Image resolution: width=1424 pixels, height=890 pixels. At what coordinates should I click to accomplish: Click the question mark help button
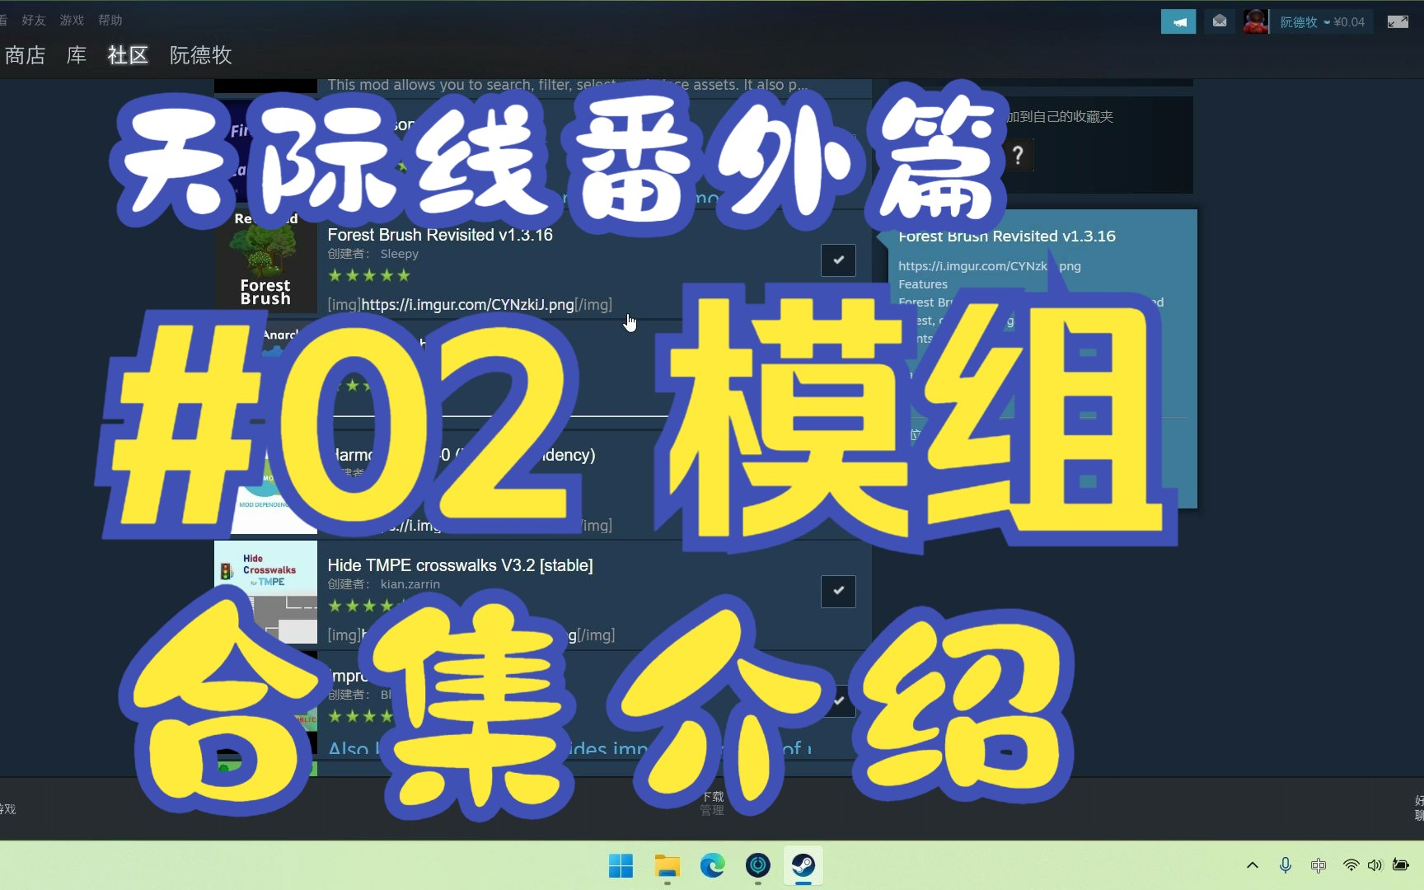point(1018,155)
